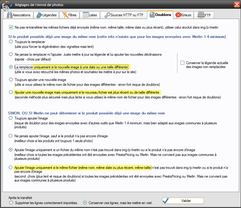
Task: Choose 'Ne jamais ajouter l'image' radio option
Action: pyautogui.click(x=11, y=136)
